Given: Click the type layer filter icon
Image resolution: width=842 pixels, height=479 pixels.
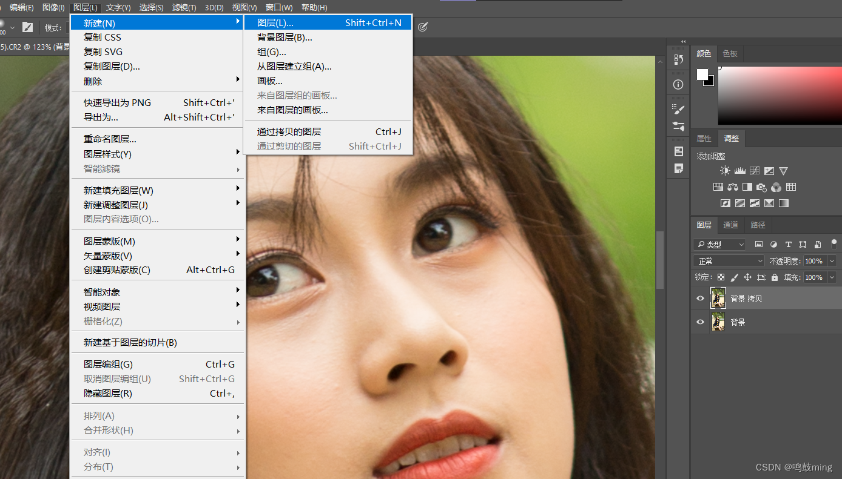Looking at the screenshot, I should (788, 245).
